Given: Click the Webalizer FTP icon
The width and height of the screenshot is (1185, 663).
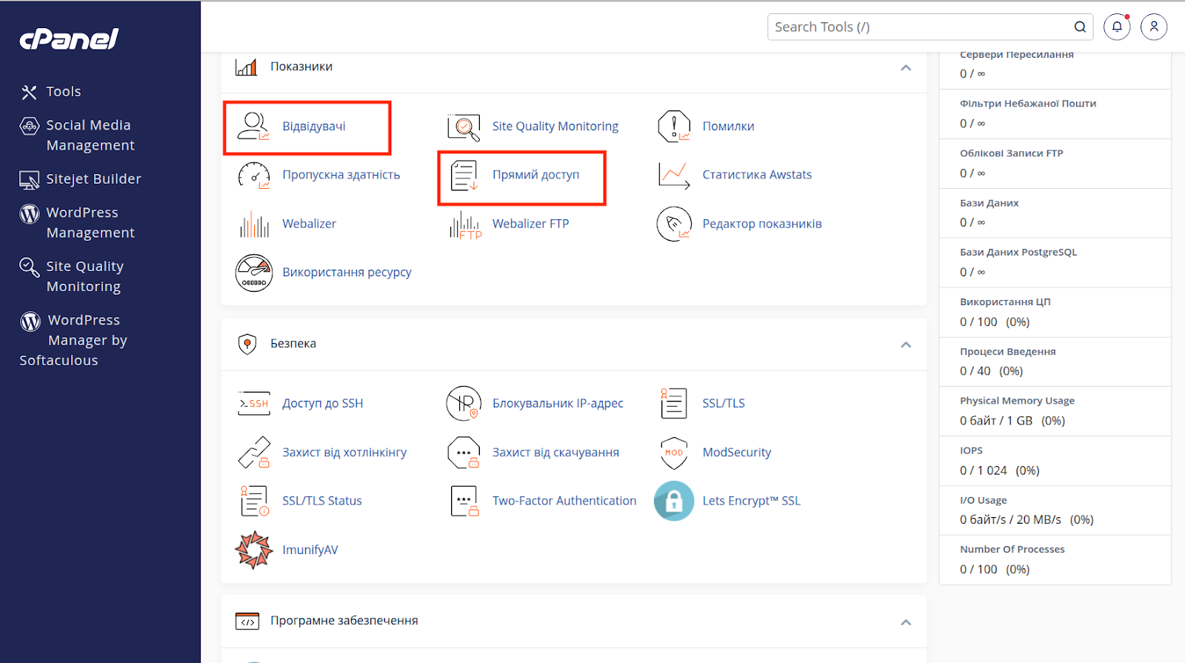Looking at the screenshot, I should (x=465, y=224).
